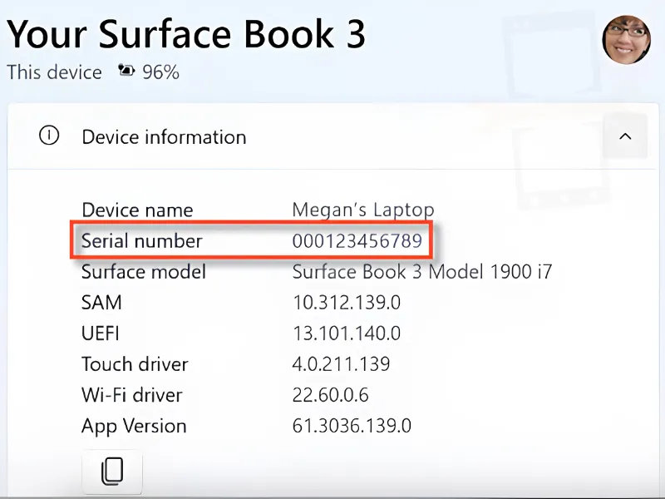Click App Version value 61.3036.139.0
The width and height of the screenshot is (665, 499).
click(x=352, y=426)
